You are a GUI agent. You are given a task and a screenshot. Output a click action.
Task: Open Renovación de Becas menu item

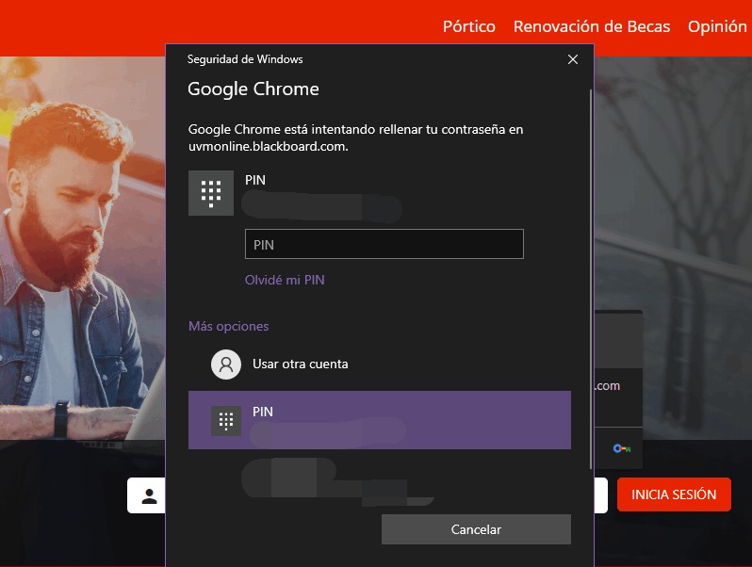click(592, 26)
